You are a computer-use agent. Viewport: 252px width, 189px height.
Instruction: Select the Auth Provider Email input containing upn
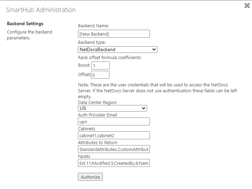pyautogui.click(x=114, y=122)
